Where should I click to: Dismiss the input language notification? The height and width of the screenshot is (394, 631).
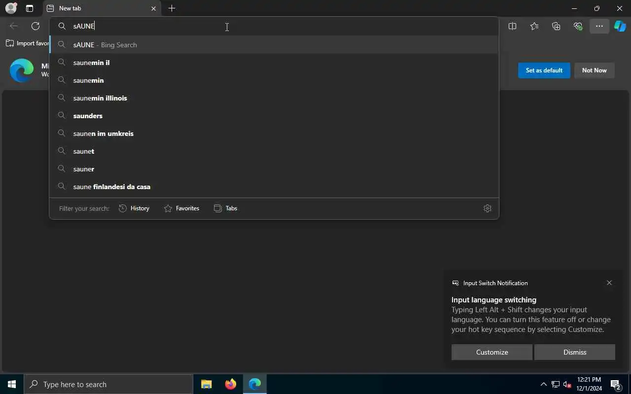[575, 352]
